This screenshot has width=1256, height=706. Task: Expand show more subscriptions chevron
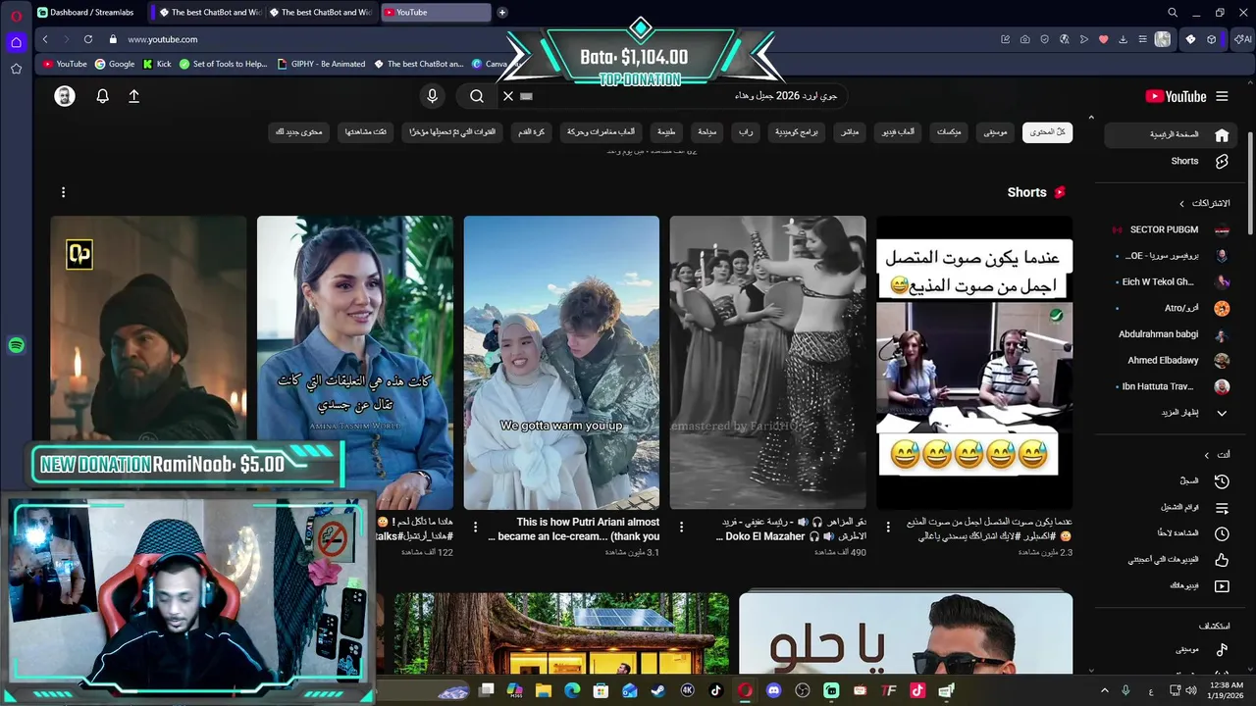click(1222, 413)
